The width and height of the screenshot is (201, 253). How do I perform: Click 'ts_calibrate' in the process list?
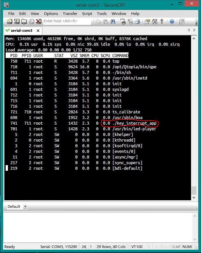click(126, 112)
